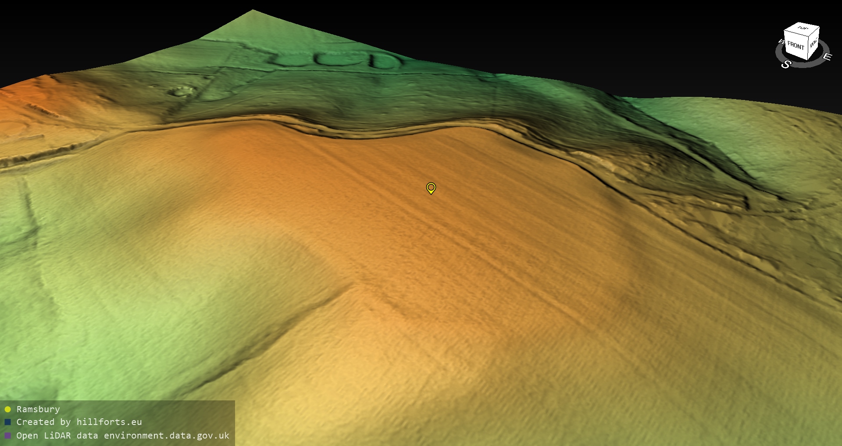Viewport: 842px width, 446px height.
Task: Open the hillforts.eu link
Action: click(109, 422)
